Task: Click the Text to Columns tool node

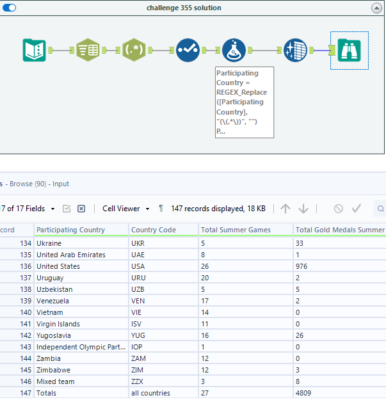Action: tap(88, 50)
